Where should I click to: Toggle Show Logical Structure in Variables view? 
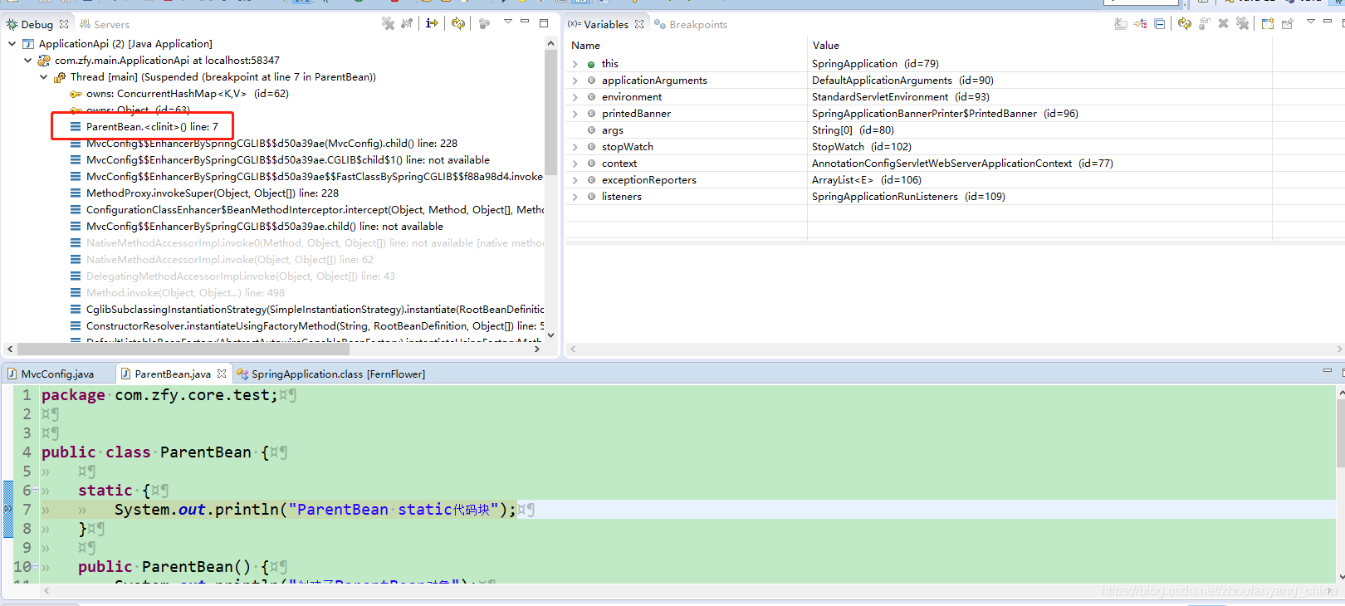1140,23
